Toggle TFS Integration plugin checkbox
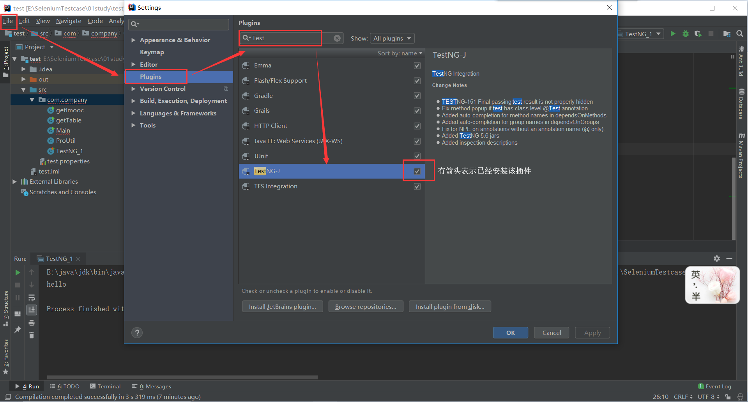This screenshot has width=748, height=402. (417, 186)
